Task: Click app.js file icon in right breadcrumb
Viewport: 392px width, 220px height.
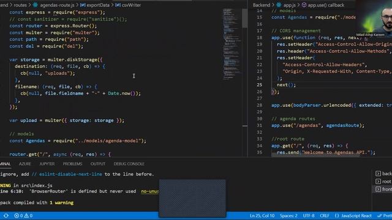Action: click(279, 5)
